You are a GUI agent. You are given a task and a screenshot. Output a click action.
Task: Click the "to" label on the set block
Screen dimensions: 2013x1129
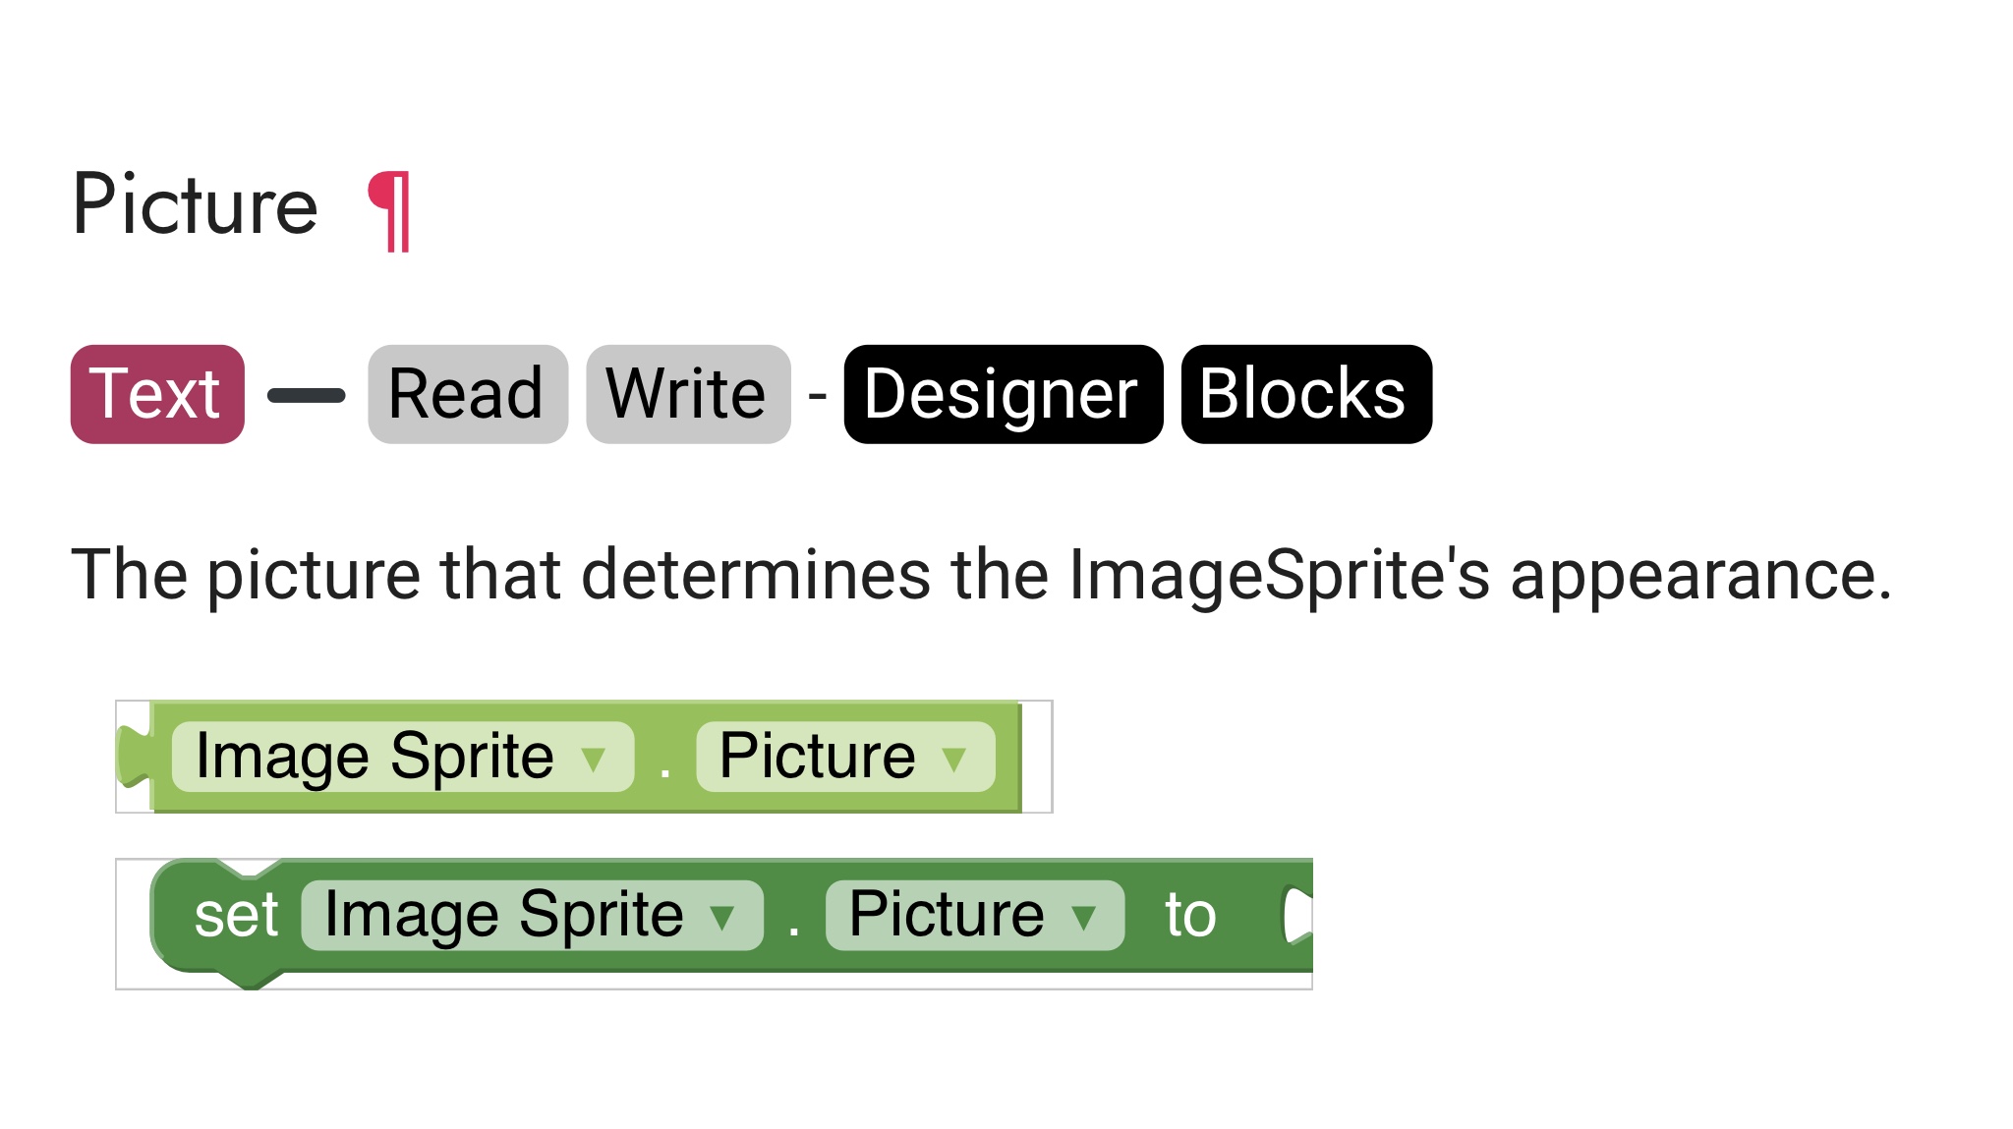1190,916
